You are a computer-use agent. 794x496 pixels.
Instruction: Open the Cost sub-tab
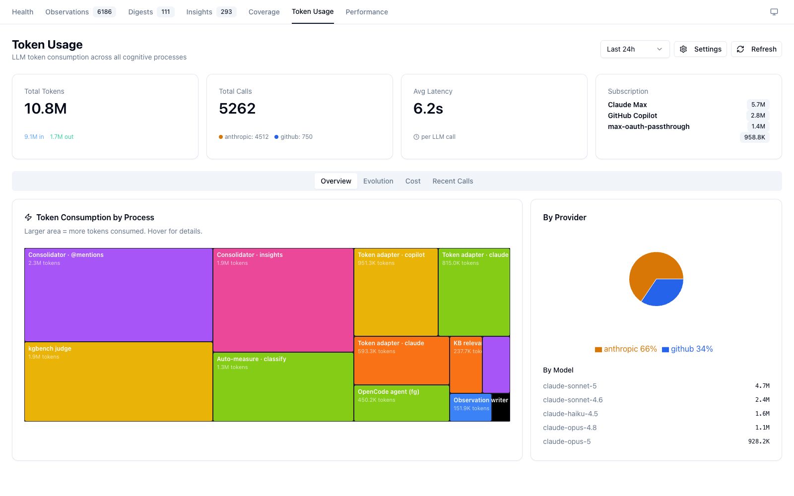pyautogui.click(x=413, y=181)
